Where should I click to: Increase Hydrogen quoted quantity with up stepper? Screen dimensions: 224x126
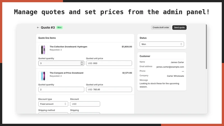tap(82, 62)
